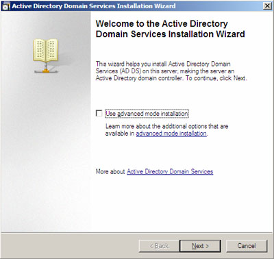Enable Use advanced mode installation checkbox

(x=99, y=114)
